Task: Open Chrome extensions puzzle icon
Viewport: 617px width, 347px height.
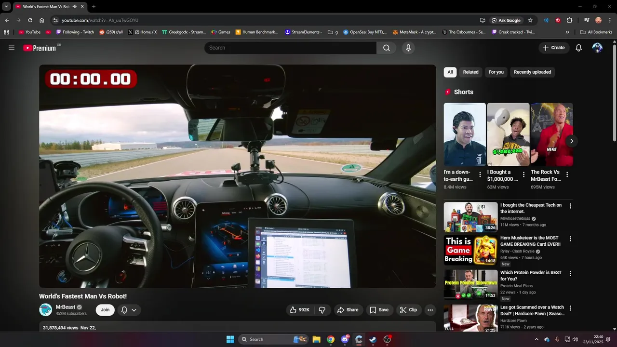Action: pyautogui.click(x=570, y=20)
